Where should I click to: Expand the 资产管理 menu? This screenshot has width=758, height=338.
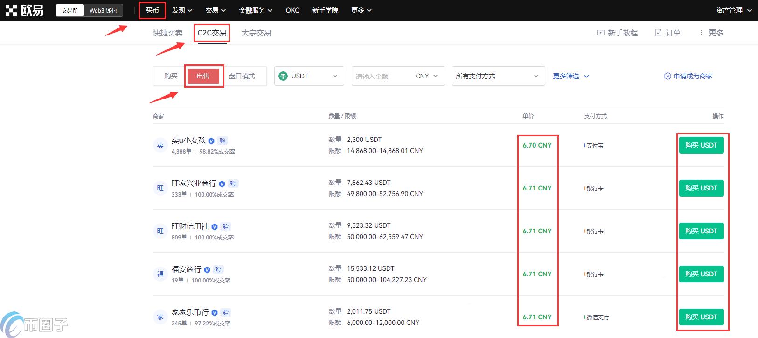[x=734, y=10]
